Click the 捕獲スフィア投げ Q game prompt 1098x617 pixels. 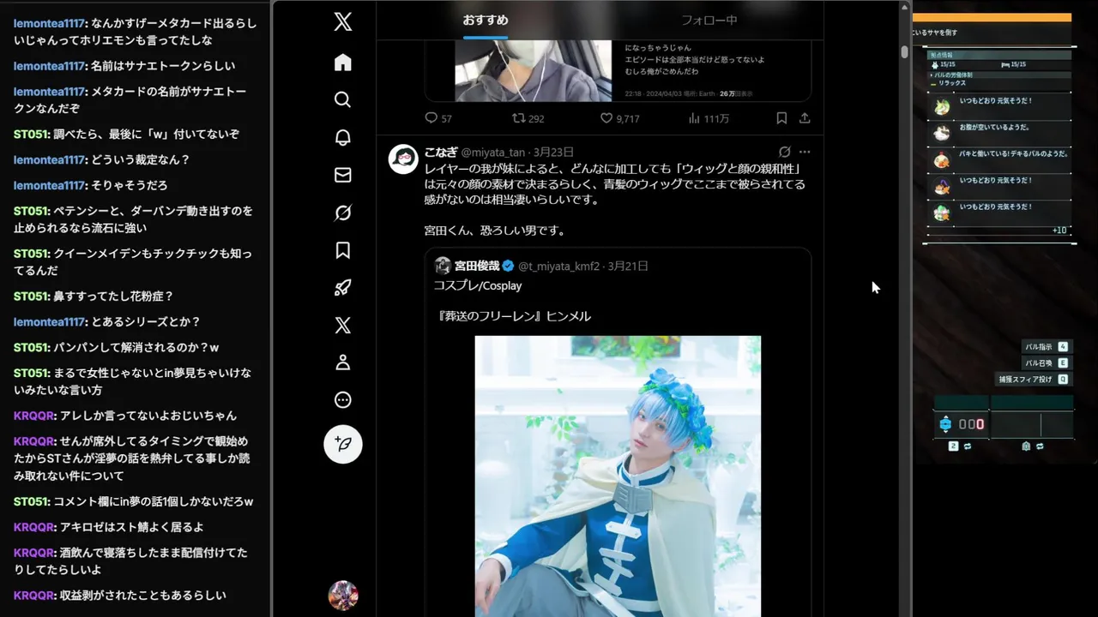(1033, 379)
